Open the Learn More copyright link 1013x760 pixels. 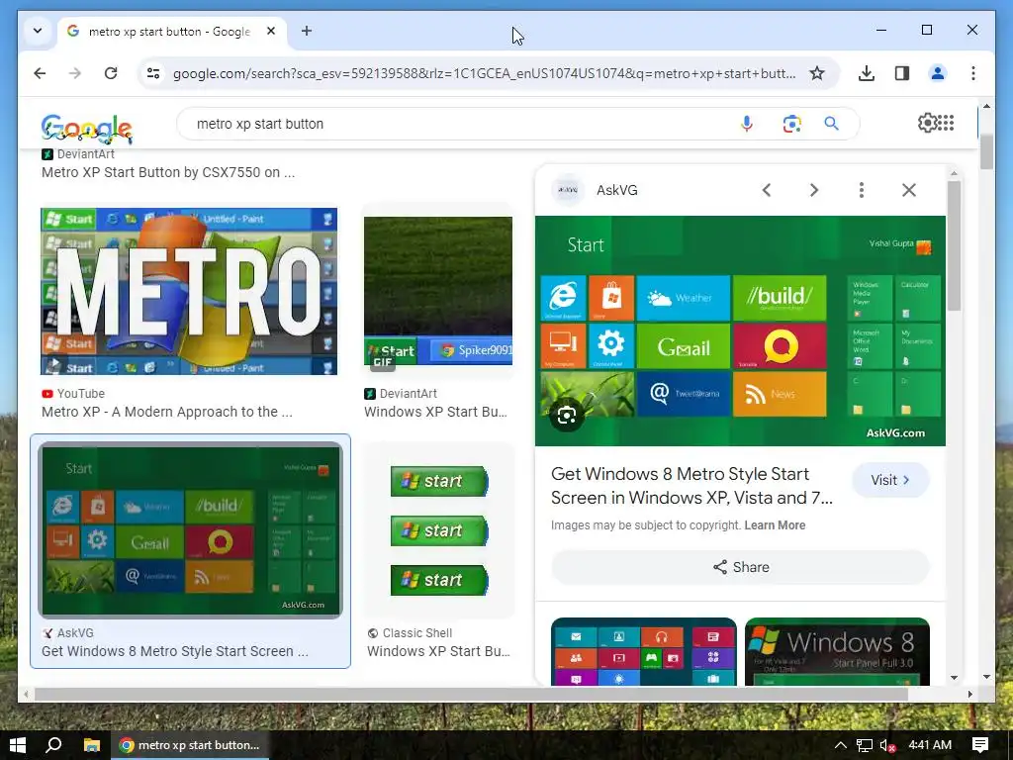[775, 525]
